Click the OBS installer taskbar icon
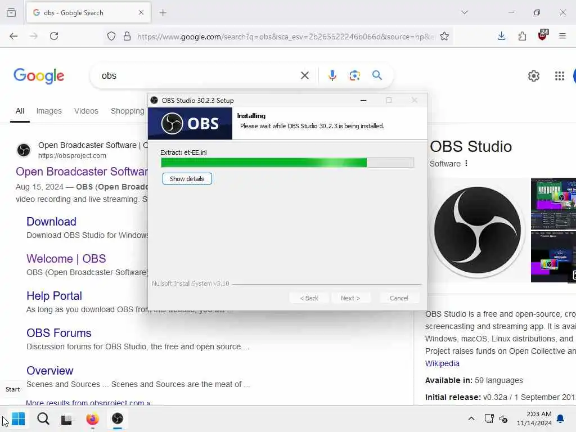576x432 pixels. pos(118,418)
